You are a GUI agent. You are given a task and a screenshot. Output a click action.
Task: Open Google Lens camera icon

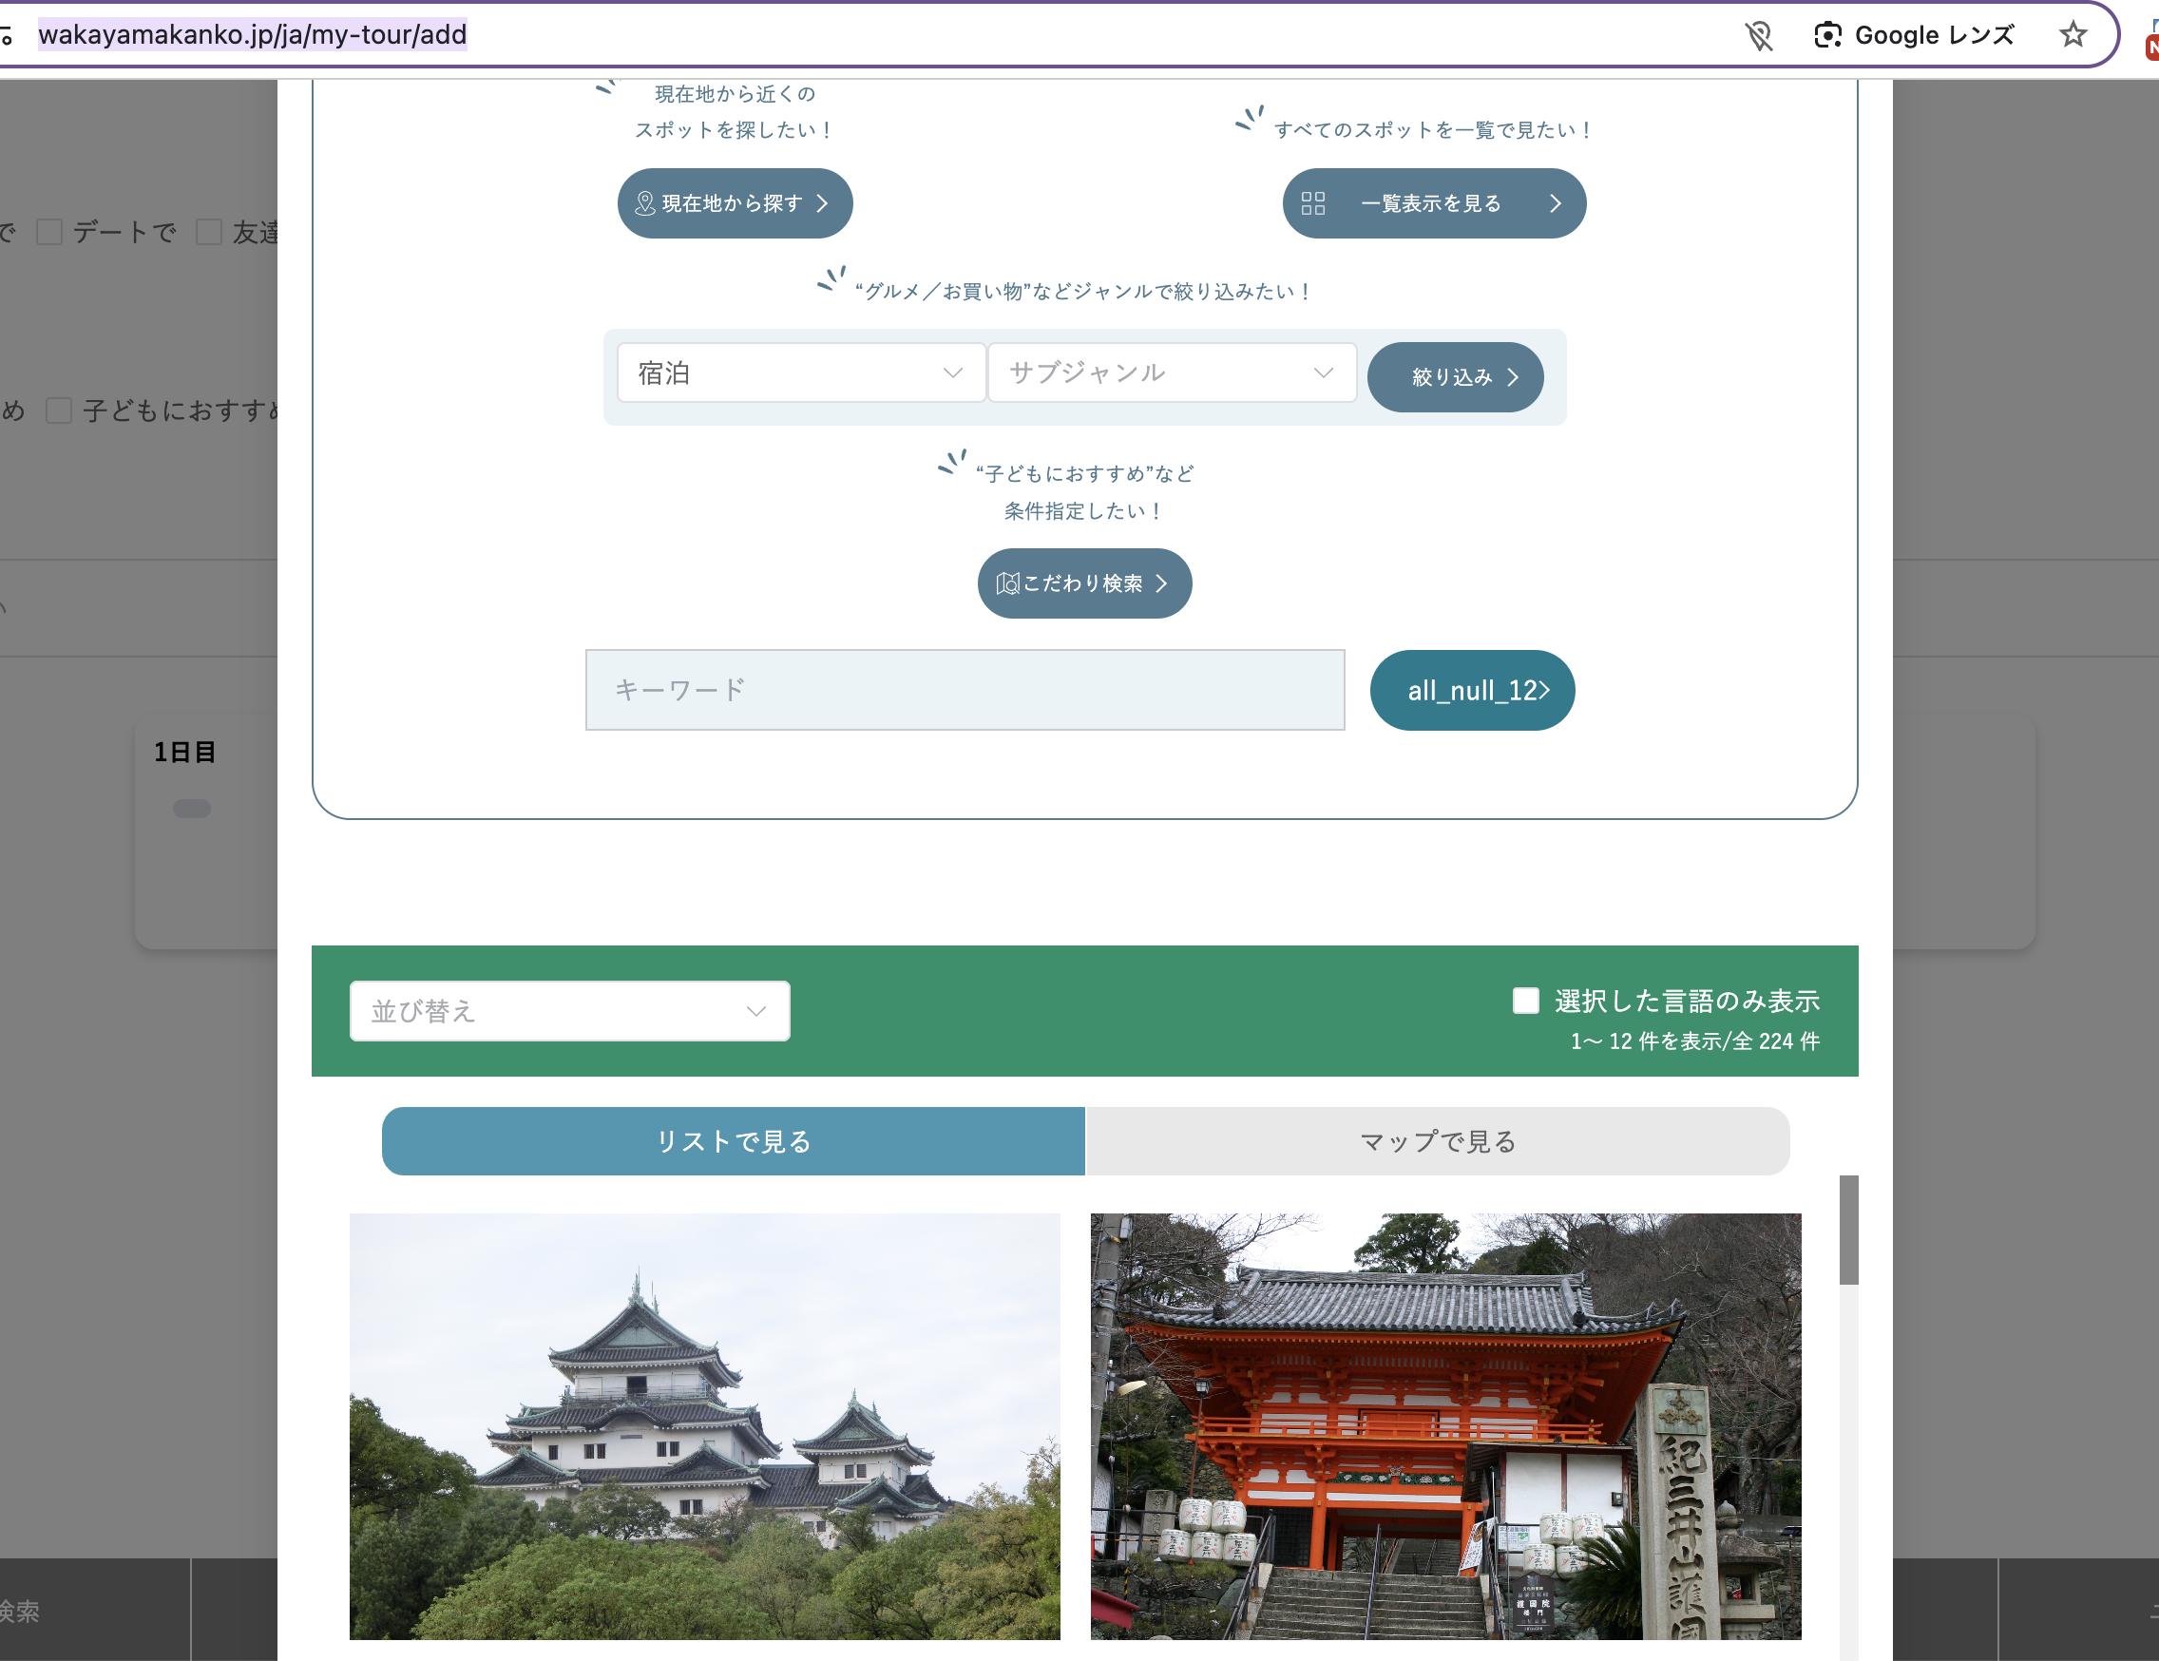click(x=1828, y=35)
